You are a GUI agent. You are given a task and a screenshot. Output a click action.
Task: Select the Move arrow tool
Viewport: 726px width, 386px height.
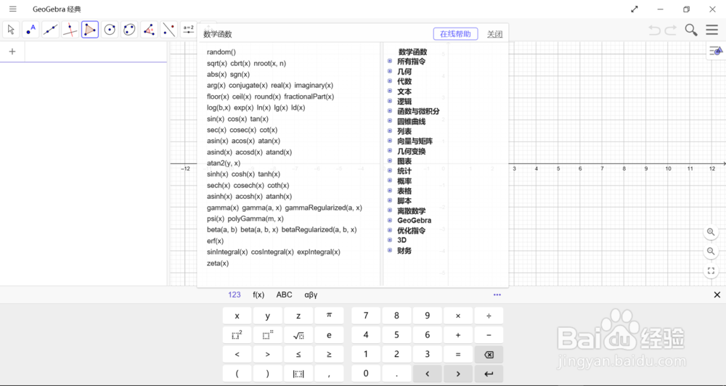[x=11, y=30]
